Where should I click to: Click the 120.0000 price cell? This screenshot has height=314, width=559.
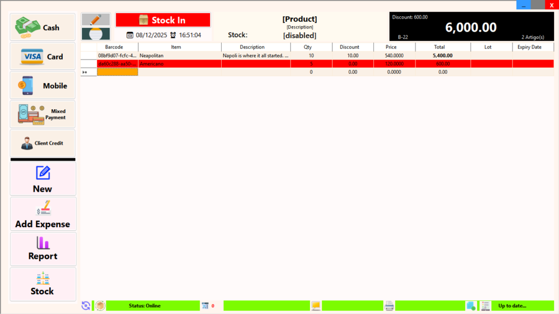394,64
